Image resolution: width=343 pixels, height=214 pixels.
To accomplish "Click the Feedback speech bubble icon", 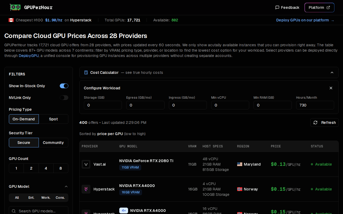I will pos(277,7).
